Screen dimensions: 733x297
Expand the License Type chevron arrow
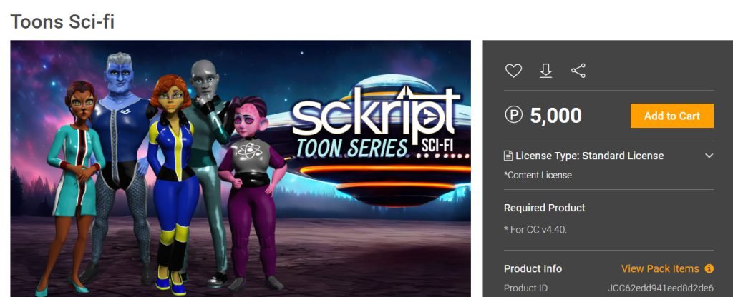point(709,156)
